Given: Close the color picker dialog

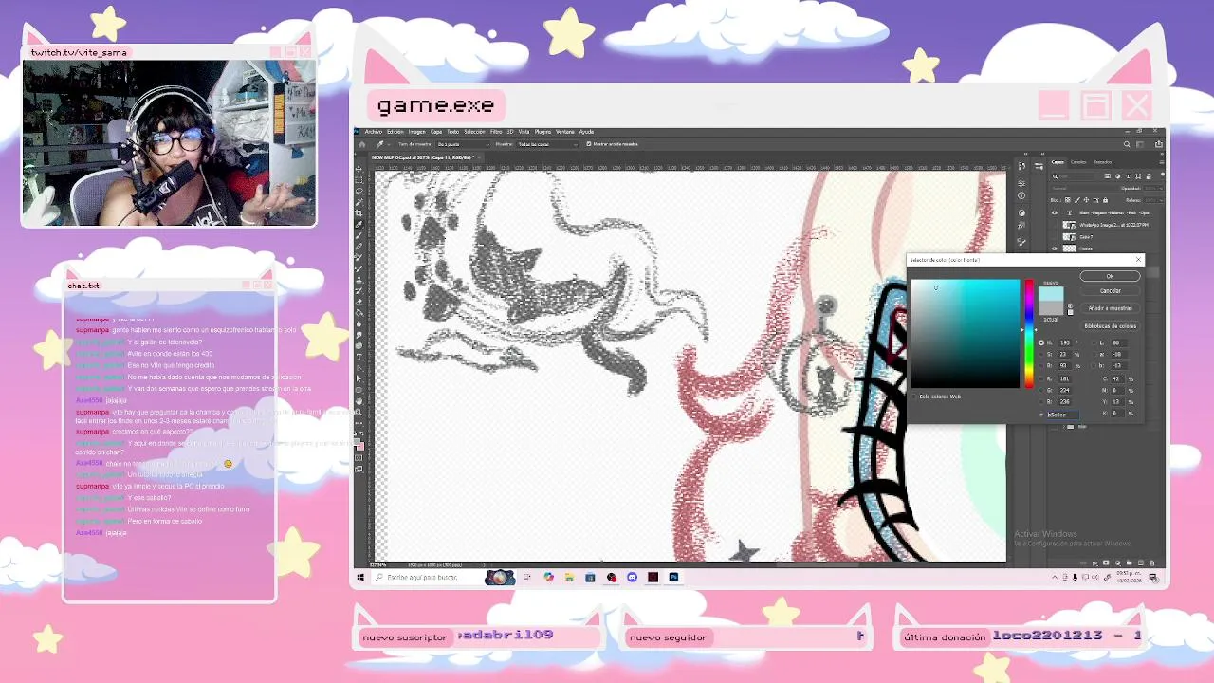Looking at the screenshot, I should click(1139, 259).
